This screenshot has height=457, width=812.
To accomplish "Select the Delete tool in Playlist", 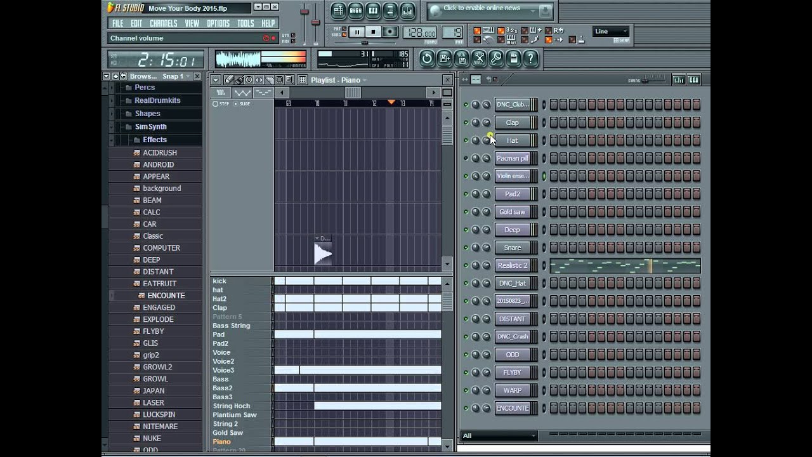I will (249, 80).
